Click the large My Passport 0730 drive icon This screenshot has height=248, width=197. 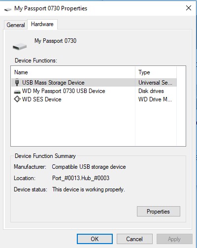(x=20, y=46)
